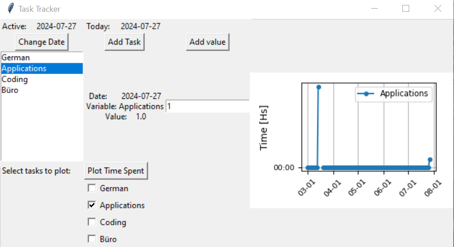
Task: Click the Applications value input field
Action: (x=208, y=106)
